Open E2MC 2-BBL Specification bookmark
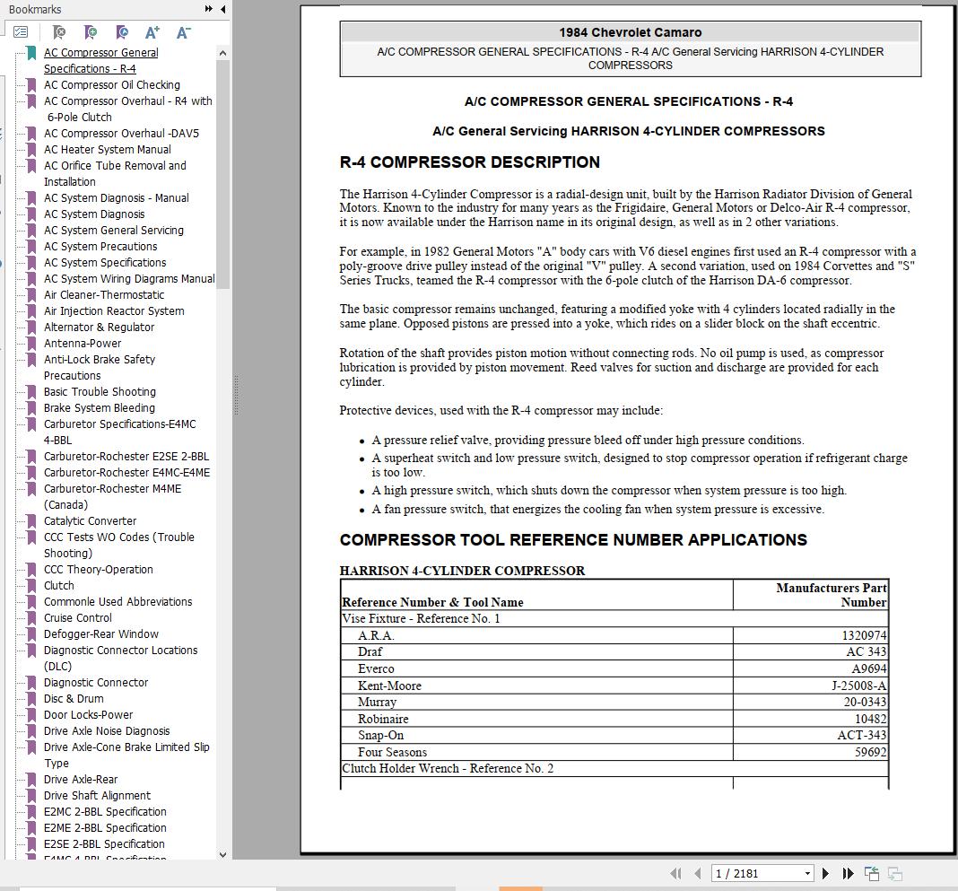The image size is (958, 891). click(104, 812)
